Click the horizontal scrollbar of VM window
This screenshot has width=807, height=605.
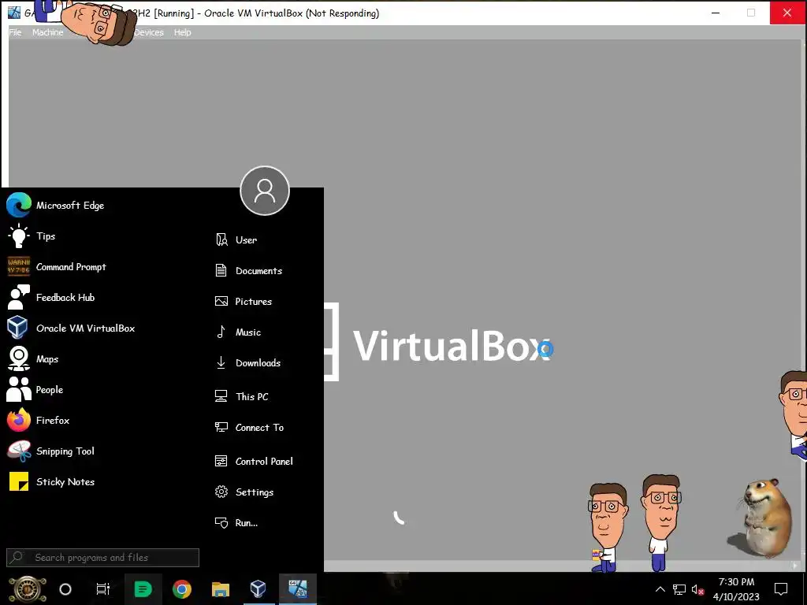coord(561,566)
